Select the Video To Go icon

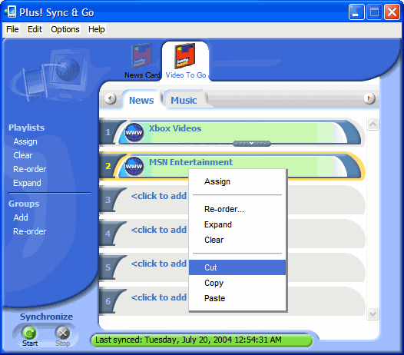[x=185, y=56]
